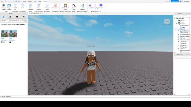Open the Animation Editor

pos(47,7)
